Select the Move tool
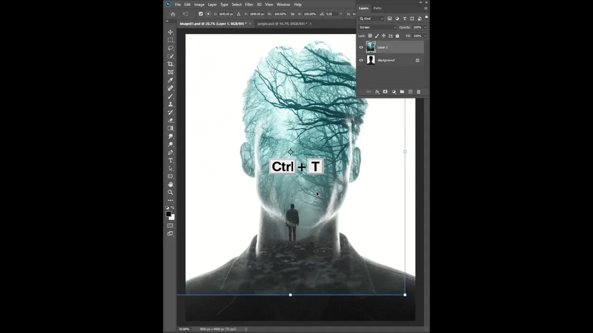Image resolution: width=593 pixels, height=333 pixels. tap(170, 32)
